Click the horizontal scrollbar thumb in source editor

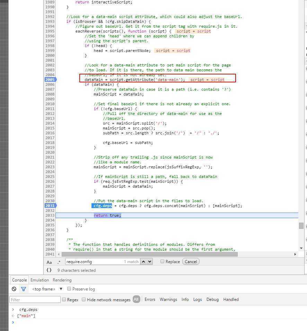coord(150,254)
